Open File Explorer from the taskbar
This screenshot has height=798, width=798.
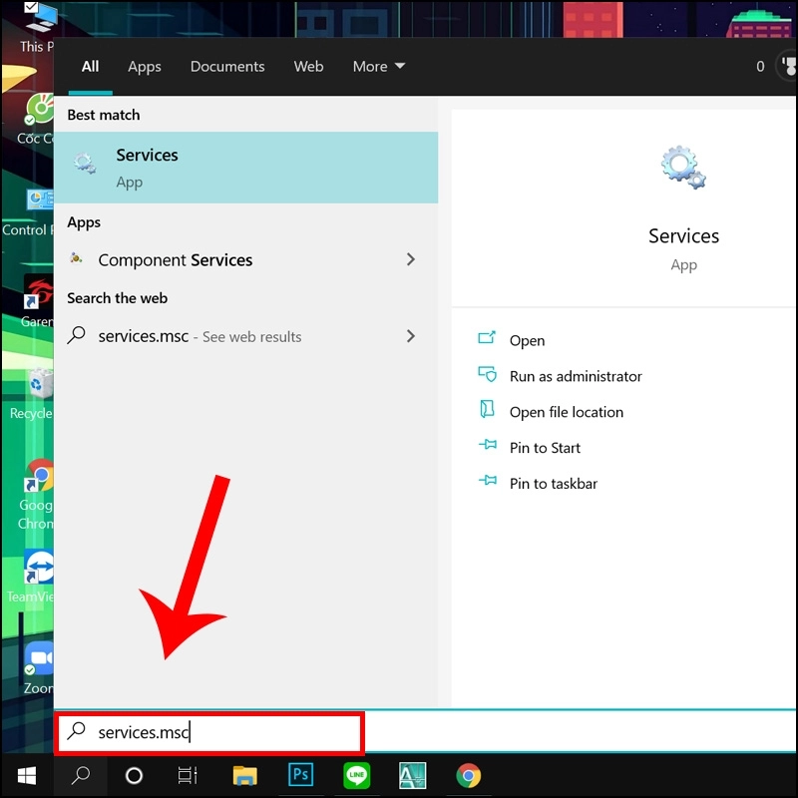244,775
